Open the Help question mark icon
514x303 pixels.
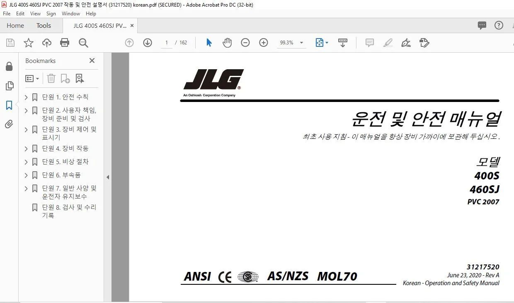[499, 25]
